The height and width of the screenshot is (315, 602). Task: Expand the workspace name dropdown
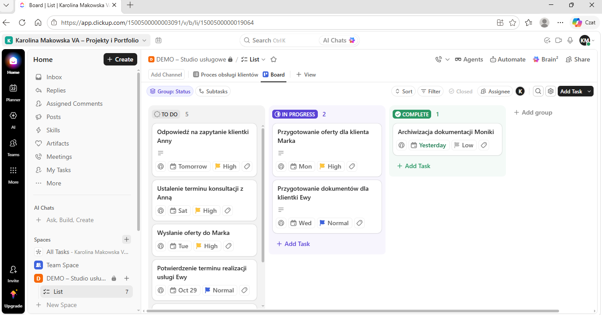click(144, 40)
